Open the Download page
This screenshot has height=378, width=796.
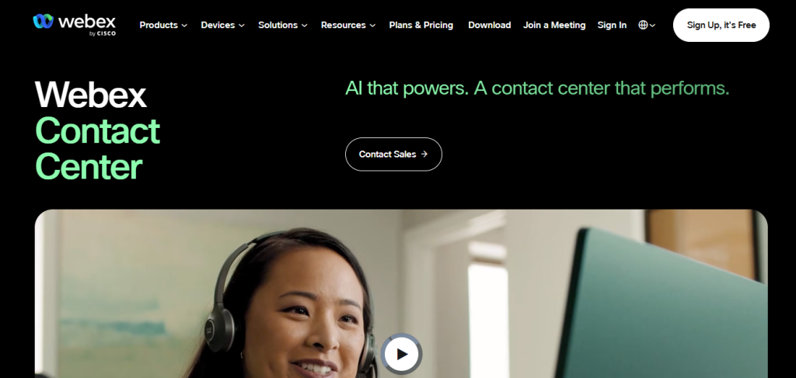(x=490, y=25)
